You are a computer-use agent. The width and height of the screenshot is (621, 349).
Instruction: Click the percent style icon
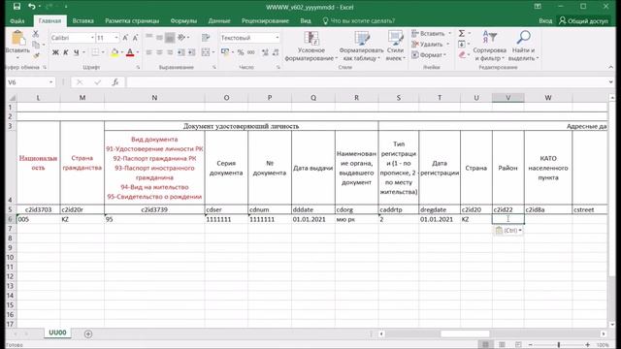241,52
